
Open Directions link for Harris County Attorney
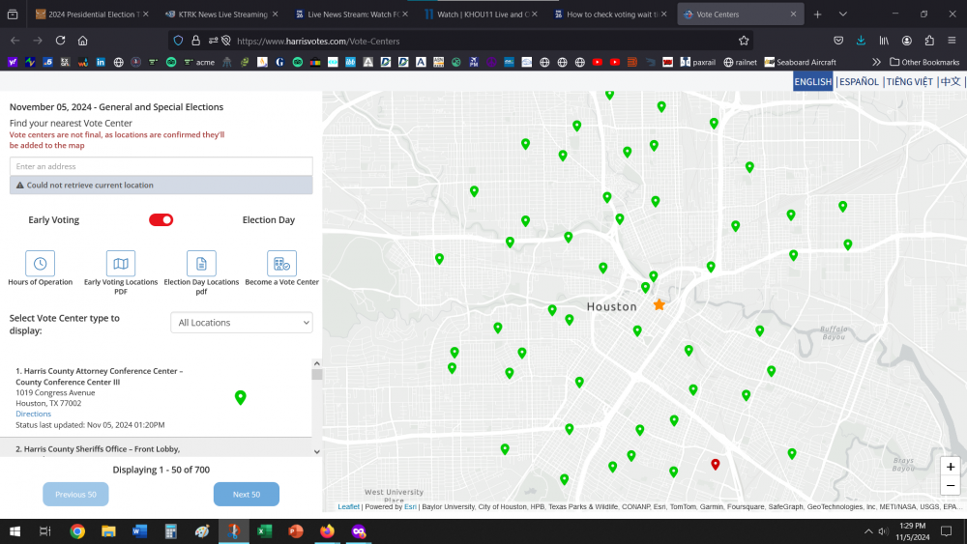tap(33, 414)
